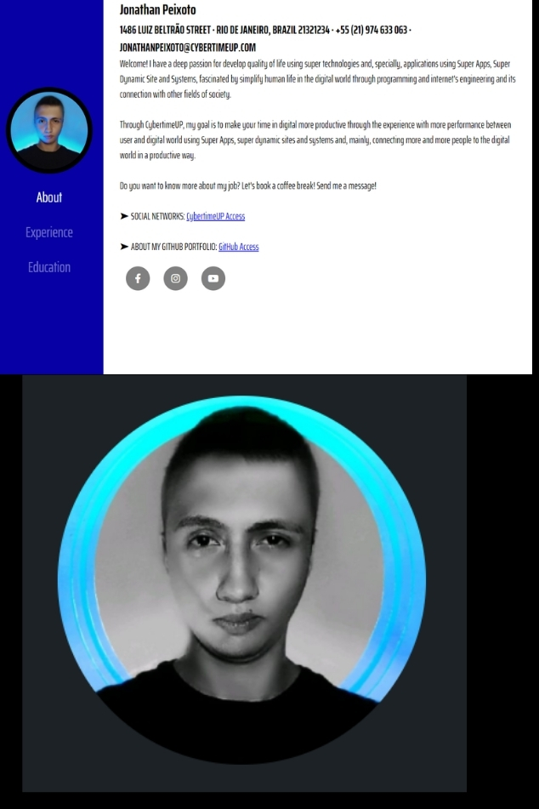
Task: Open the YouTube social icon
Action: point(213,279)
